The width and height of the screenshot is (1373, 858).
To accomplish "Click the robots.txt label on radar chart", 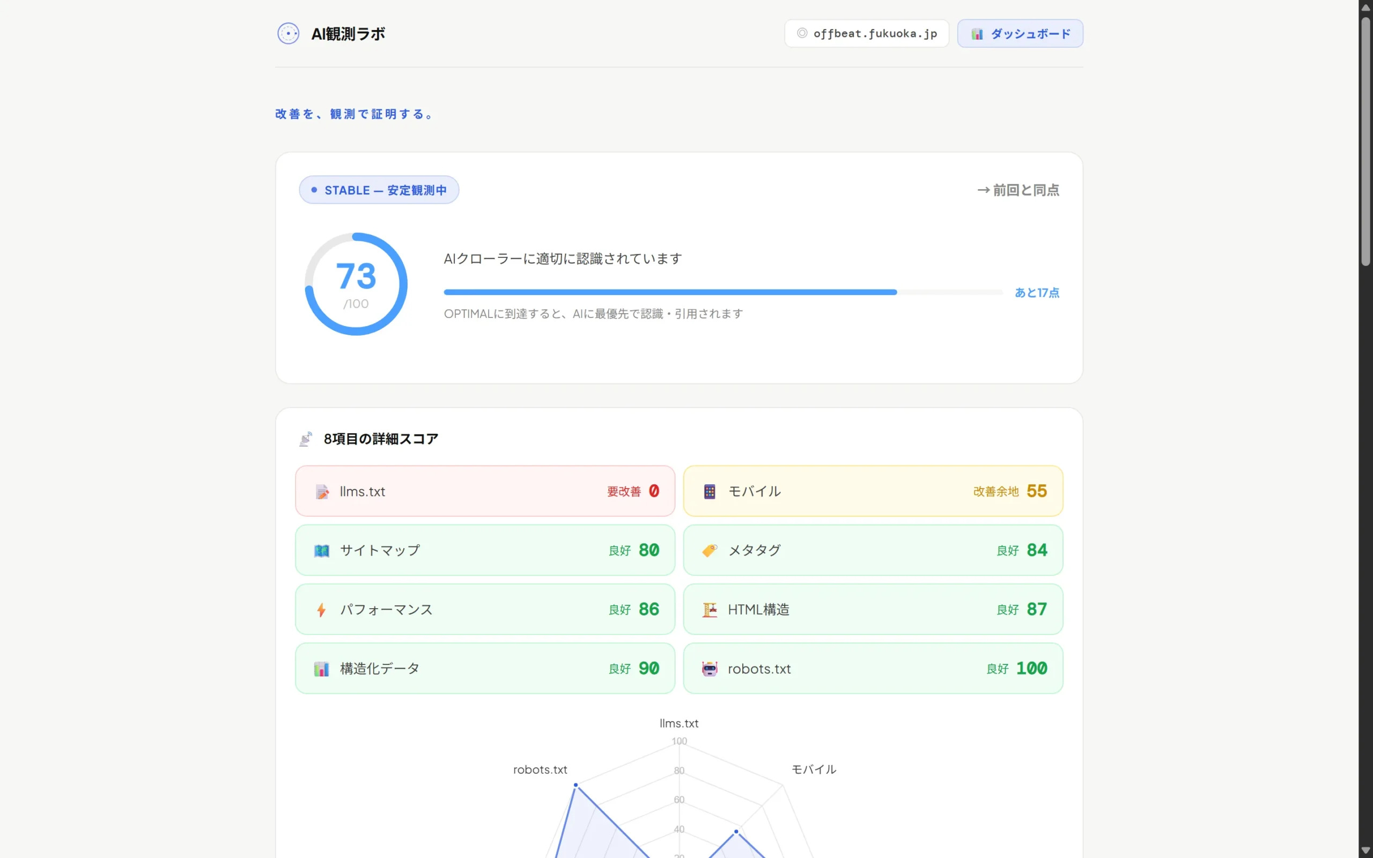I will tap(540, 769).
